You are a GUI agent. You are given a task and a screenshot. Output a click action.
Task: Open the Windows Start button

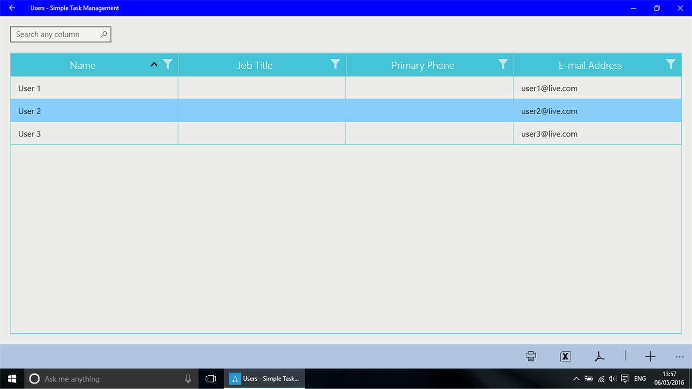point(11,379)
